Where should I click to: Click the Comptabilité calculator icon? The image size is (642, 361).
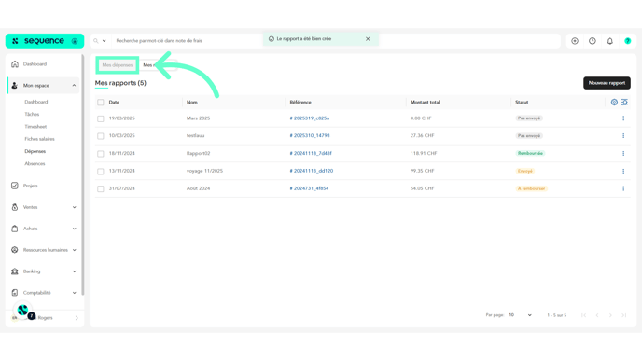click(x=15, y=293)
